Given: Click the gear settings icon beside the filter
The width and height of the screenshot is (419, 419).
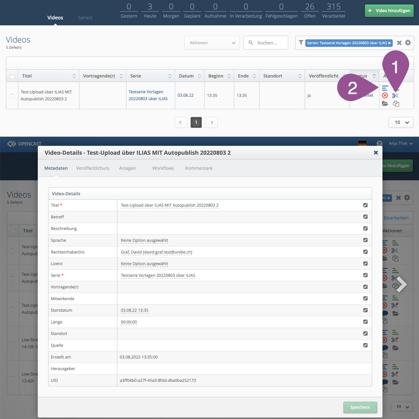Looking at the screenshot, I should point(408,43).
